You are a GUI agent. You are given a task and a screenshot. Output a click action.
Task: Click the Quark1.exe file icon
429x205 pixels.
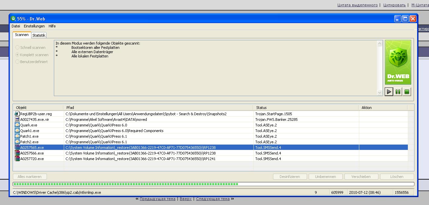coord(17,130)
